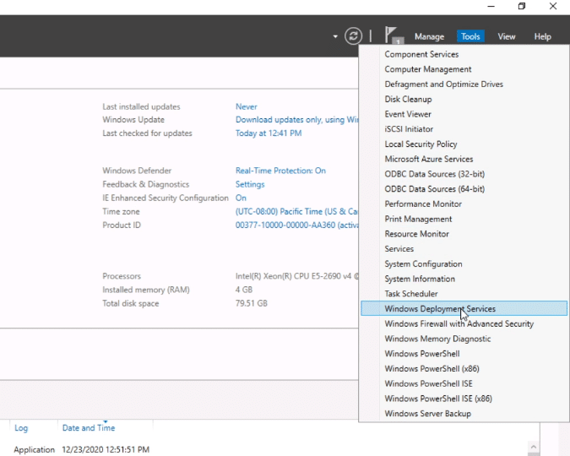Image resolution: width=570 pixels, height=456 pixels.
Task: Toggle IE Enhanced Security Configuration On link
Action: pyautogui.click(x=241, y=198)
